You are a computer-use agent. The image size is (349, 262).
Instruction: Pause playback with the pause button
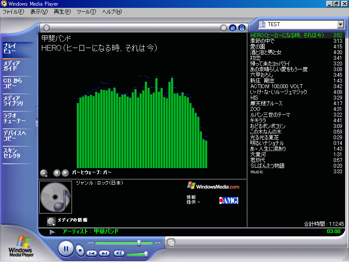(x=66, y=248)
